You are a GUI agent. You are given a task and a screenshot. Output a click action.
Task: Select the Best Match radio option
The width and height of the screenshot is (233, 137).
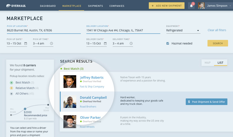(x=11, y=82)
